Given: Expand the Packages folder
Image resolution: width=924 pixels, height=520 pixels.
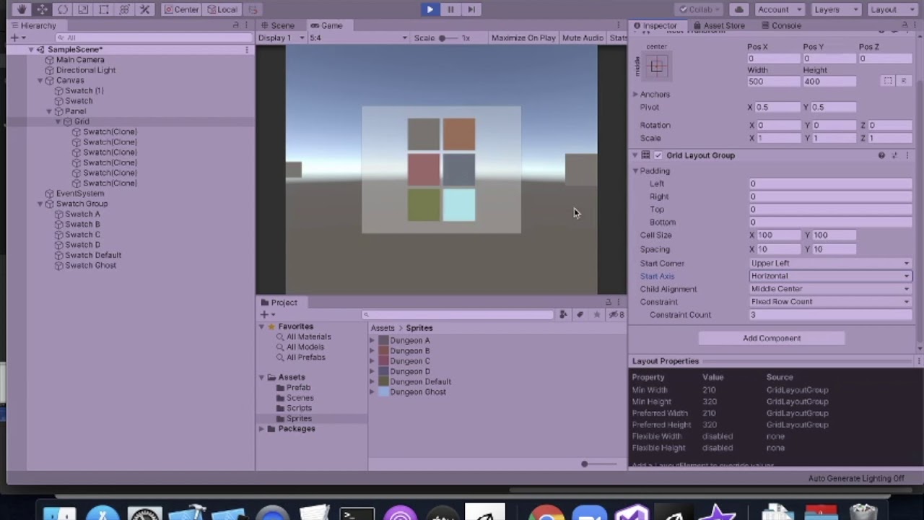Looking at the screenshot, I should 262,429.
